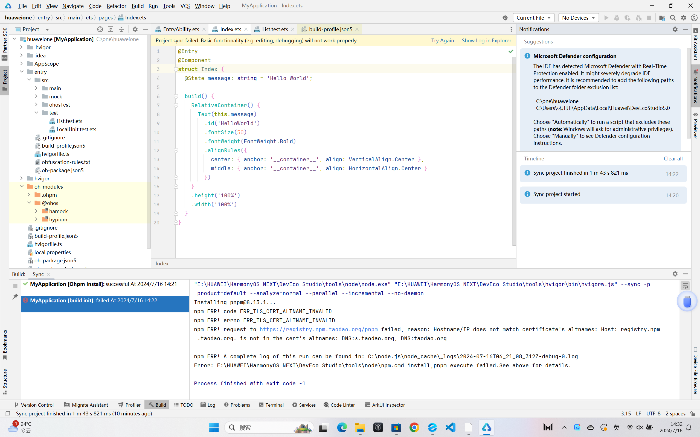Open No Devices selector dropdown
Image resolution: width=700 pixels, height=437 pixels.
(x=578, y=18)
